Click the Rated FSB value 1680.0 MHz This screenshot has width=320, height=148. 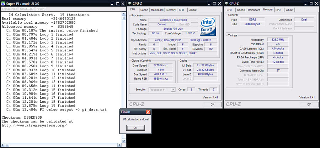(160, 79)
